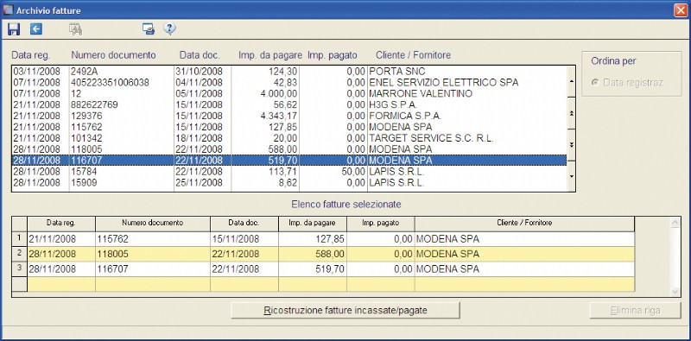This screenshot has height=341, width=691.
Task: Click the grayed search binoculars icon
Action: point(76,29)
